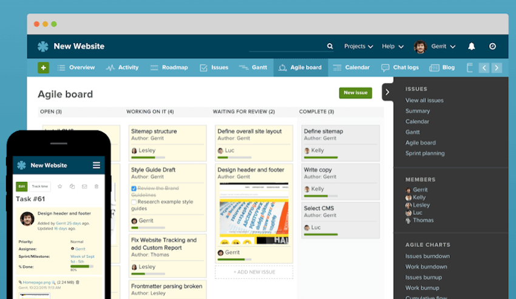Click progress bar on Sitemap structure card
Image resolution: width=516 pixels, height=299 pixels.
(x=148, y=158)
